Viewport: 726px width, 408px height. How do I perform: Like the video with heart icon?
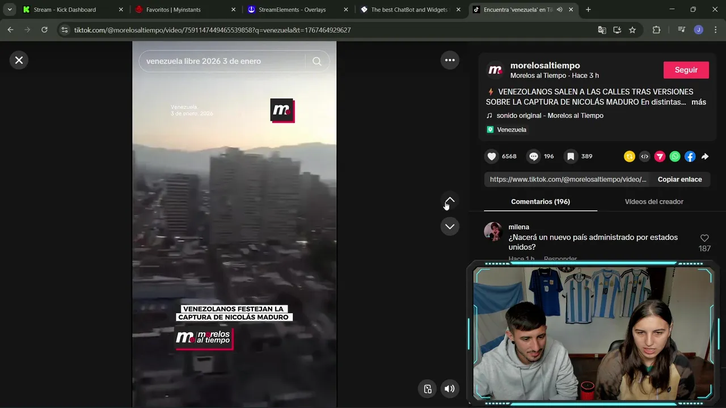492,156
